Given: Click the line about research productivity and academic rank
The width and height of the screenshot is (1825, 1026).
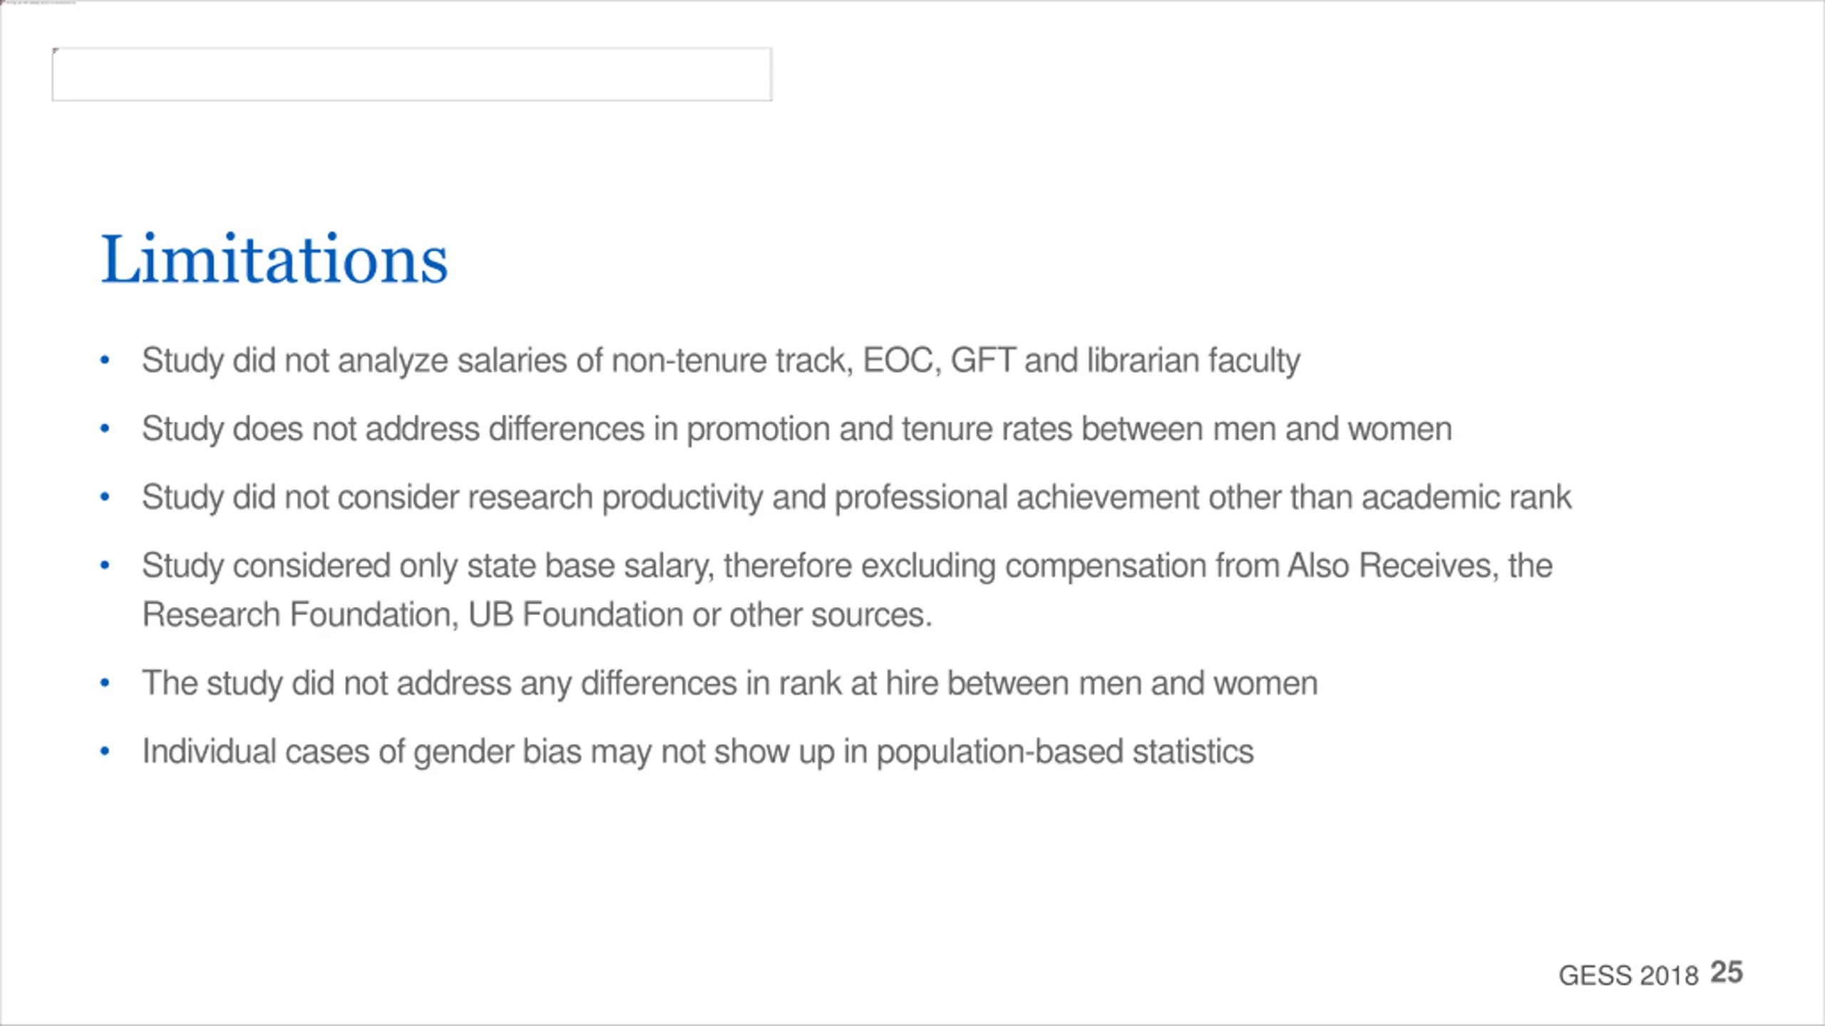Looking at the screenshot, I should point(856,497).
